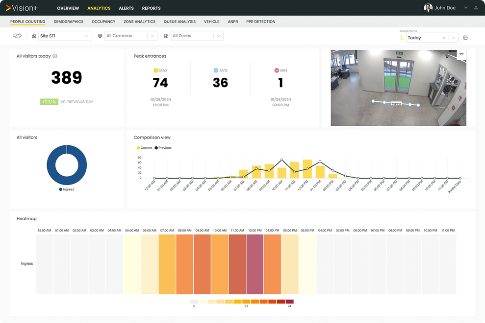Switch to the DEMOGRAPHICS tab
This screenshot has height=323, width=485.
[68, 22]
